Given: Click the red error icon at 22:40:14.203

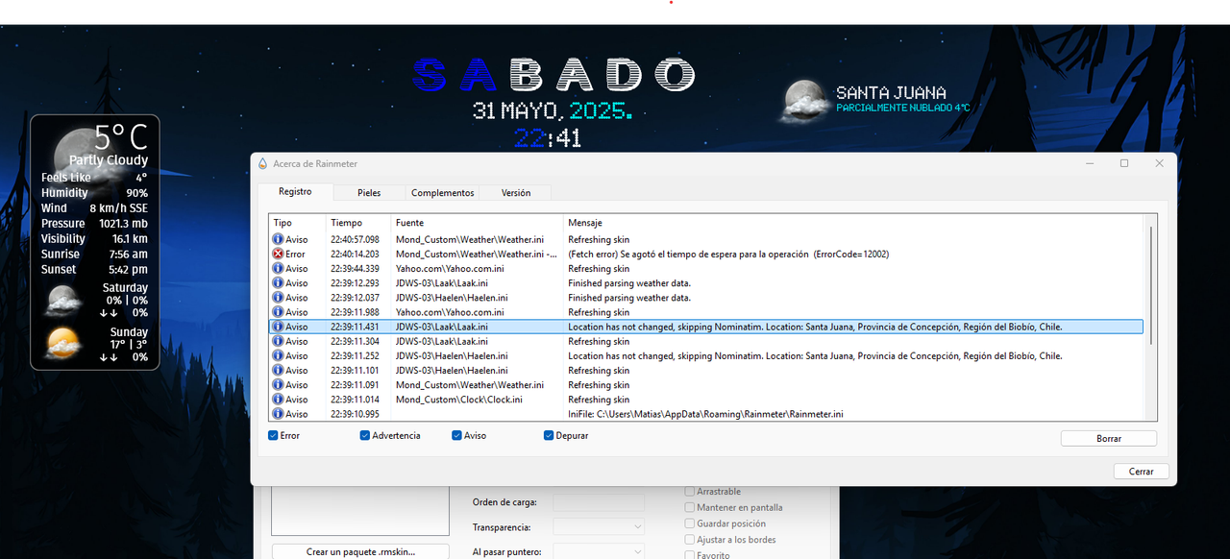Looking at the screenshot, I should pyautogui.click(x=278, y=254).
